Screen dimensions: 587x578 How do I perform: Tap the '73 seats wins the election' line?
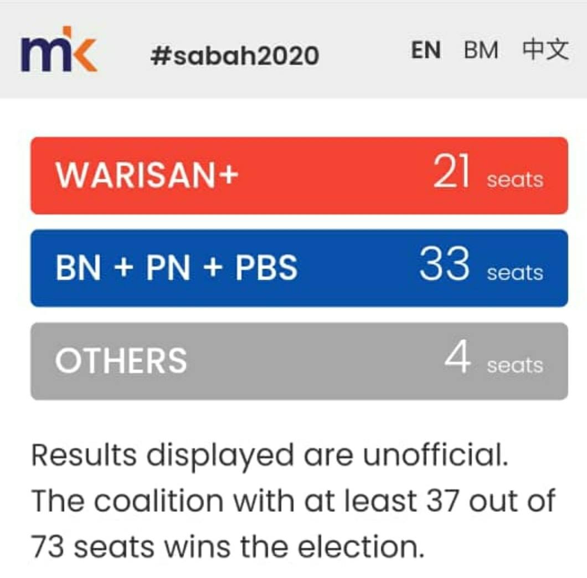[x=228, y=546]
